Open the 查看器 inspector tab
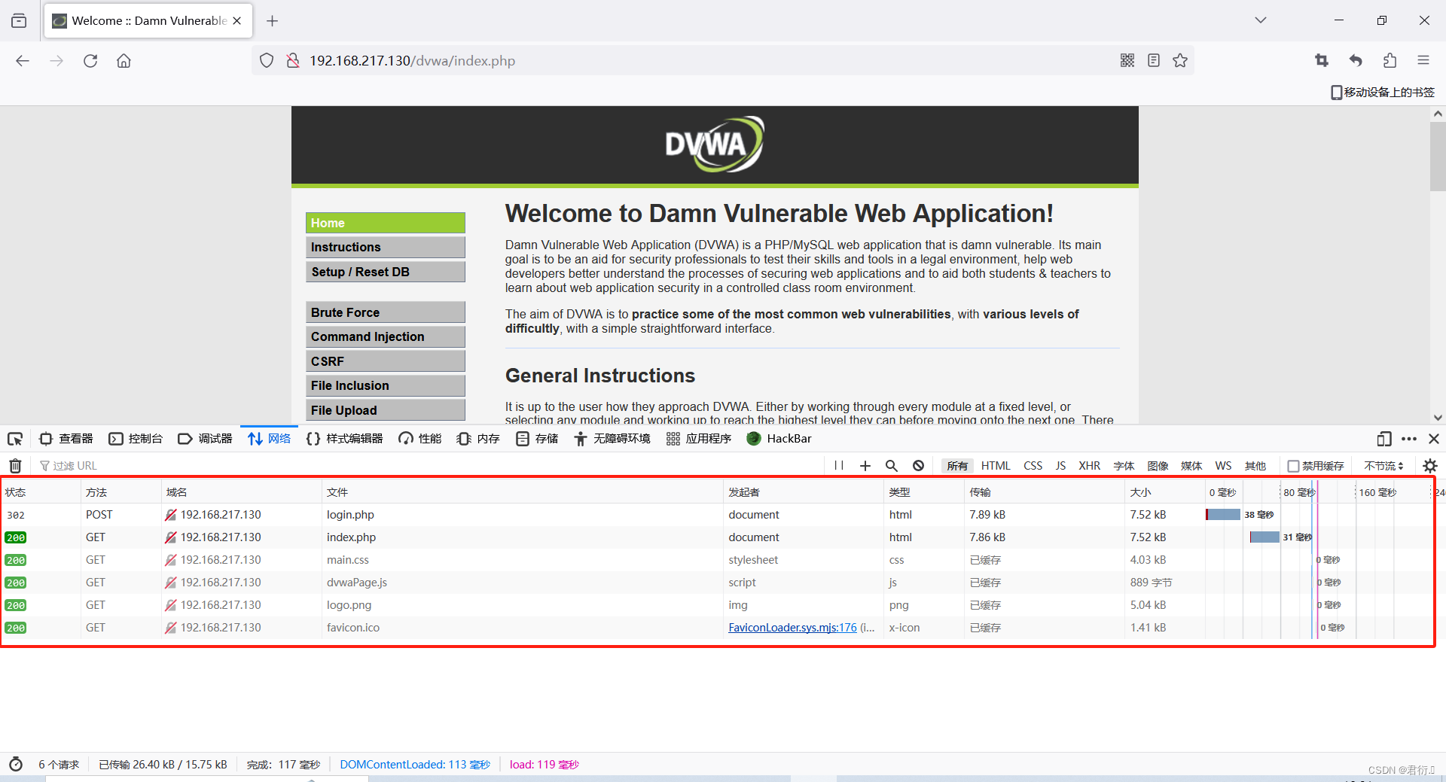Viewport: 1446px width, 782px height. 66,439
